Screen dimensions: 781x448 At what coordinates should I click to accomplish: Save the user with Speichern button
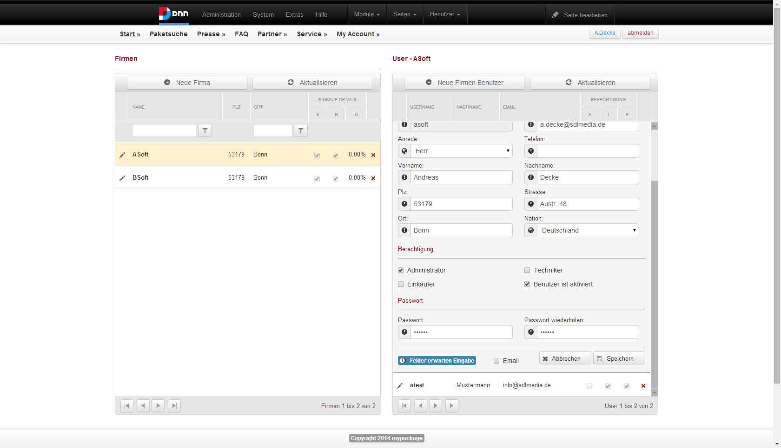tap(619, 358)
